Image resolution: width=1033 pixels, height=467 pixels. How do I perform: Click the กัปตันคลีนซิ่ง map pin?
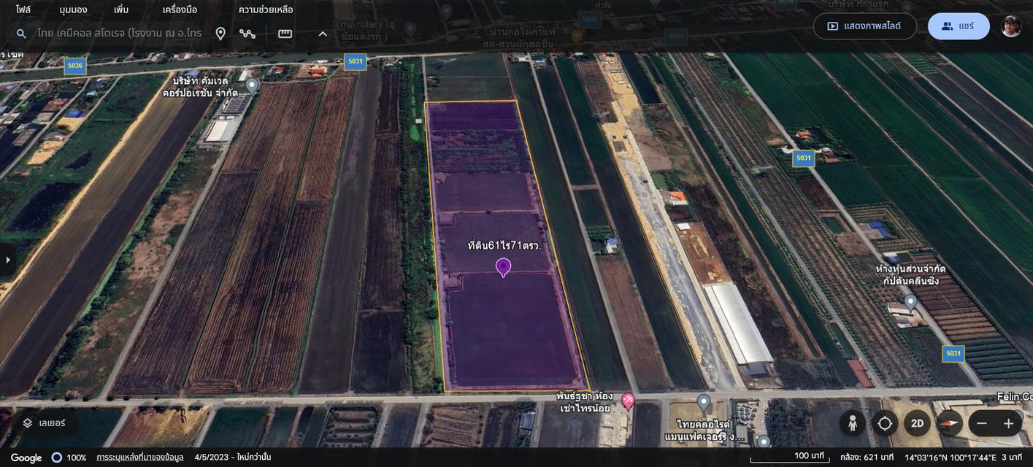coord(910,302)
